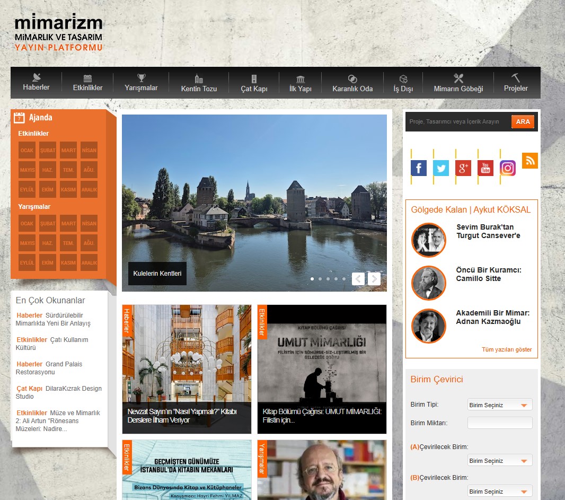565x500 pixels.
Task: Click the Birim Miktarı input field
Action: (x=499, y=423)
